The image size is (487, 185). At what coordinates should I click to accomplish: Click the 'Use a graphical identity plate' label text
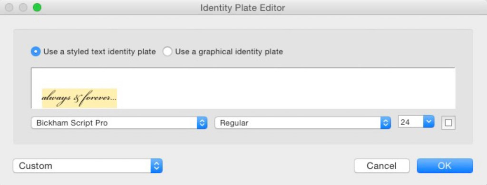[x=229, y=51]
